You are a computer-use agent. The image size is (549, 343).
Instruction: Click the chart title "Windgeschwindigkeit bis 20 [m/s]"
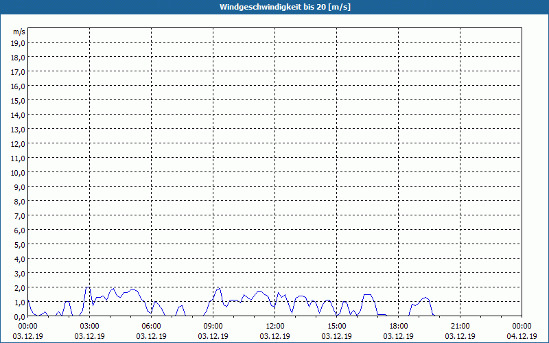pos(274,7)
